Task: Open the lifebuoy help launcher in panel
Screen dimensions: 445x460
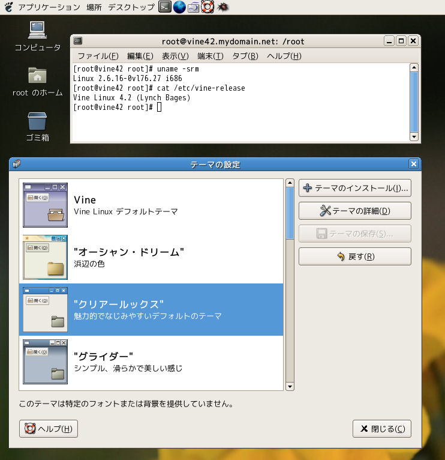Action: (x=208, y=7)
